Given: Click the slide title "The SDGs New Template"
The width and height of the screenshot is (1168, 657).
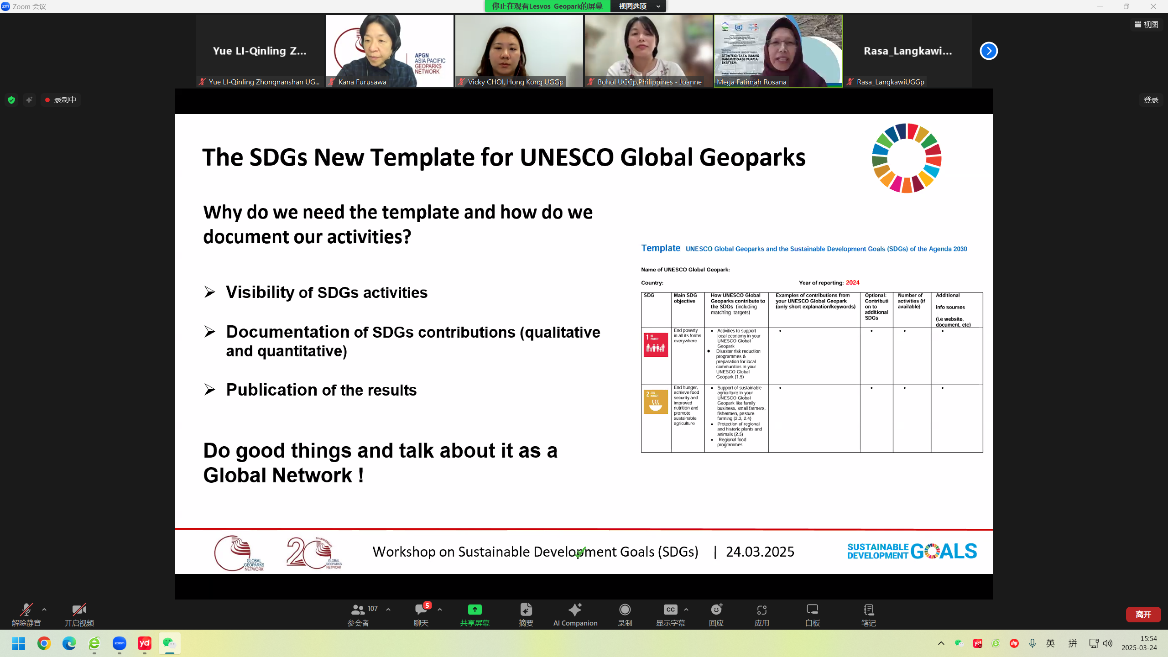Looking at the screenshot, I should [x=504, y=157].
